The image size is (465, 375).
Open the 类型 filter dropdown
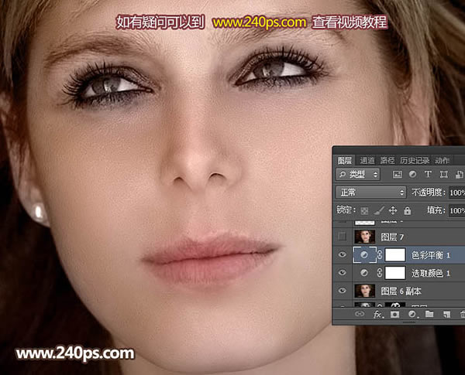[x=358, y=174]
